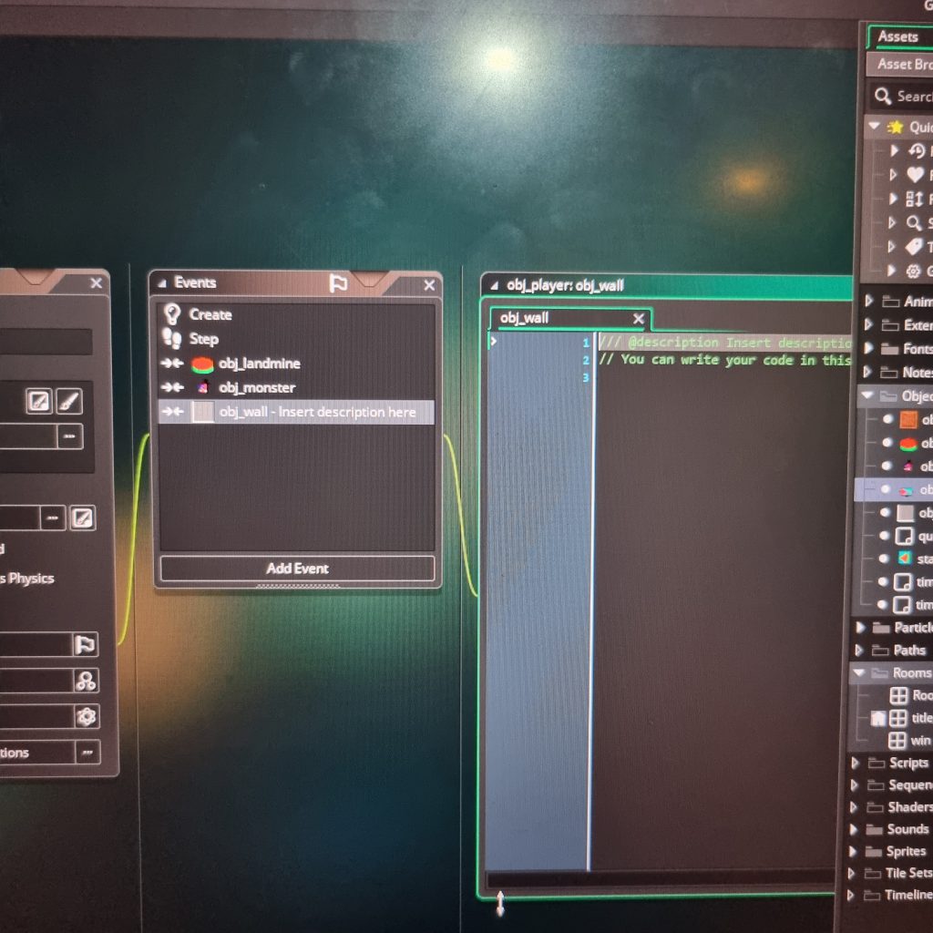
Task: Select the obj_landmine collision event
Action: point(259,364)
